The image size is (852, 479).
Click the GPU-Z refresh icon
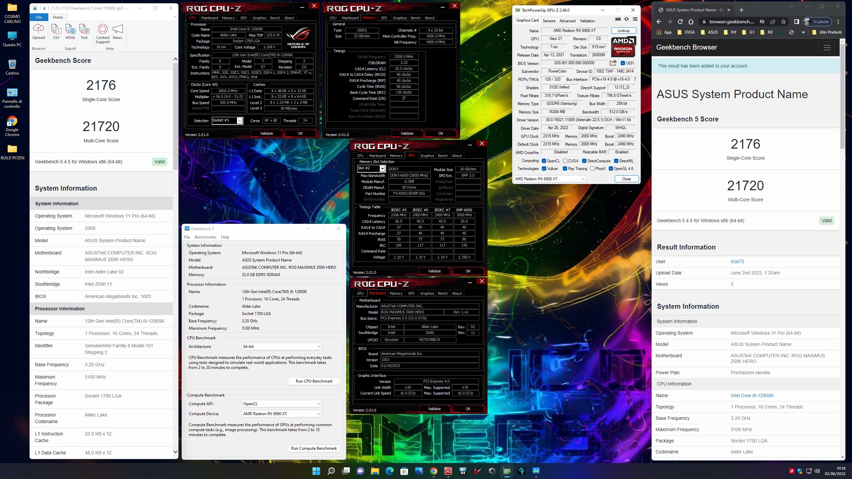coord(626,19)
